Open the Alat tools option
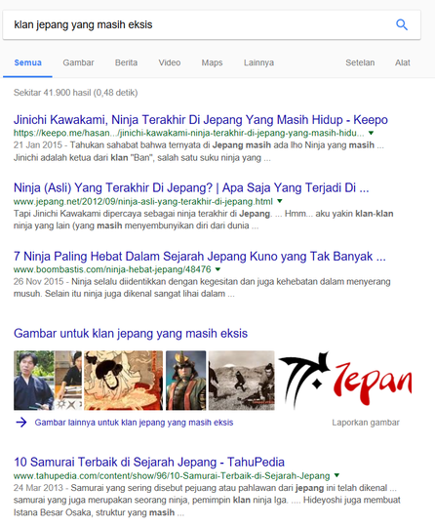 (x=403, y=62)
